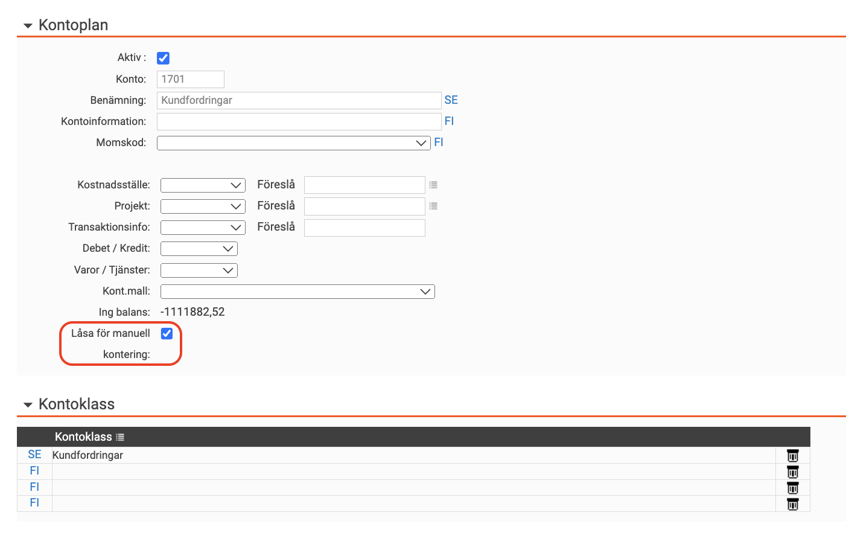This screenshot has width=846, height=553.
Task: Expand the Kostnadsställe dropdown
Action: [x=203, y=185]
